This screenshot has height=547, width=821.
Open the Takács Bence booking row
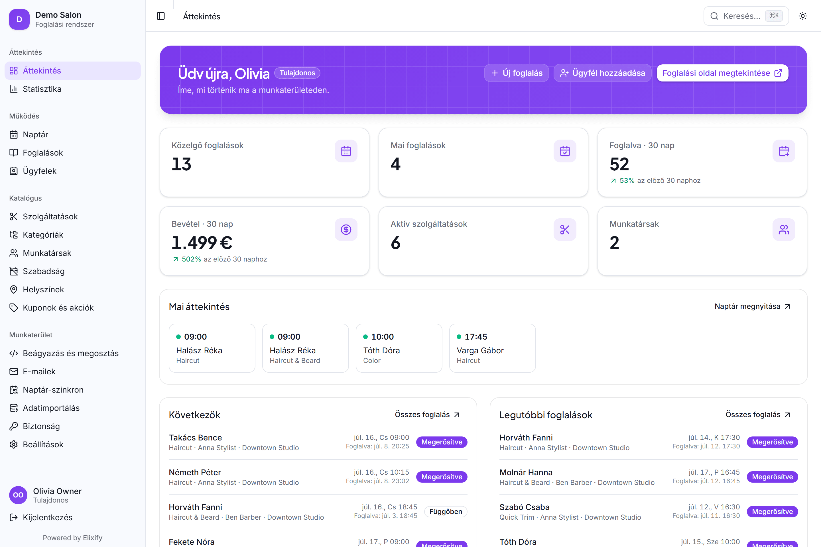pyautogui.click(x=318, y=442)
